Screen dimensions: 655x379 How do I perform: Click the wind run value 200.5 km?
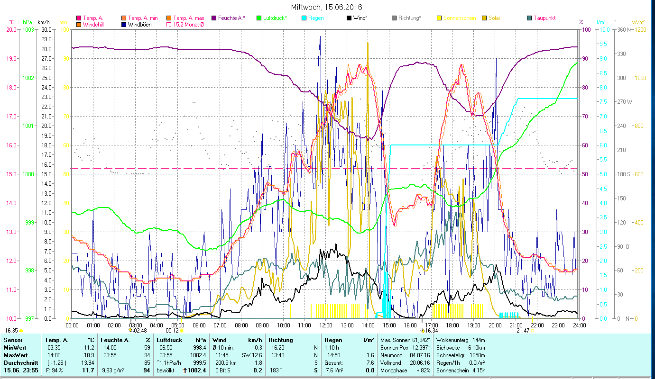(x=226, y=362)
